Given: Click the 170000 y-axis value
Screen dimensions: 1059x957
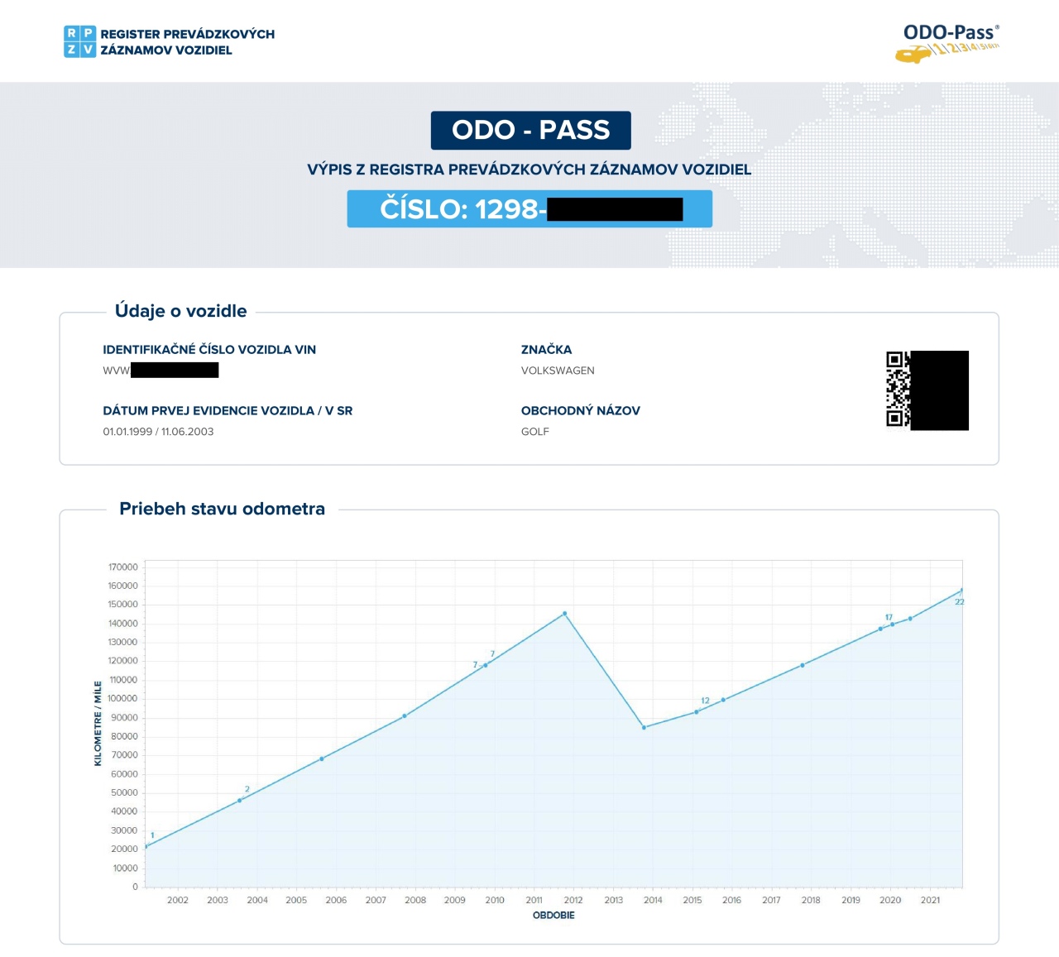Looking at the screenshot, I should (x=123, y=567).
